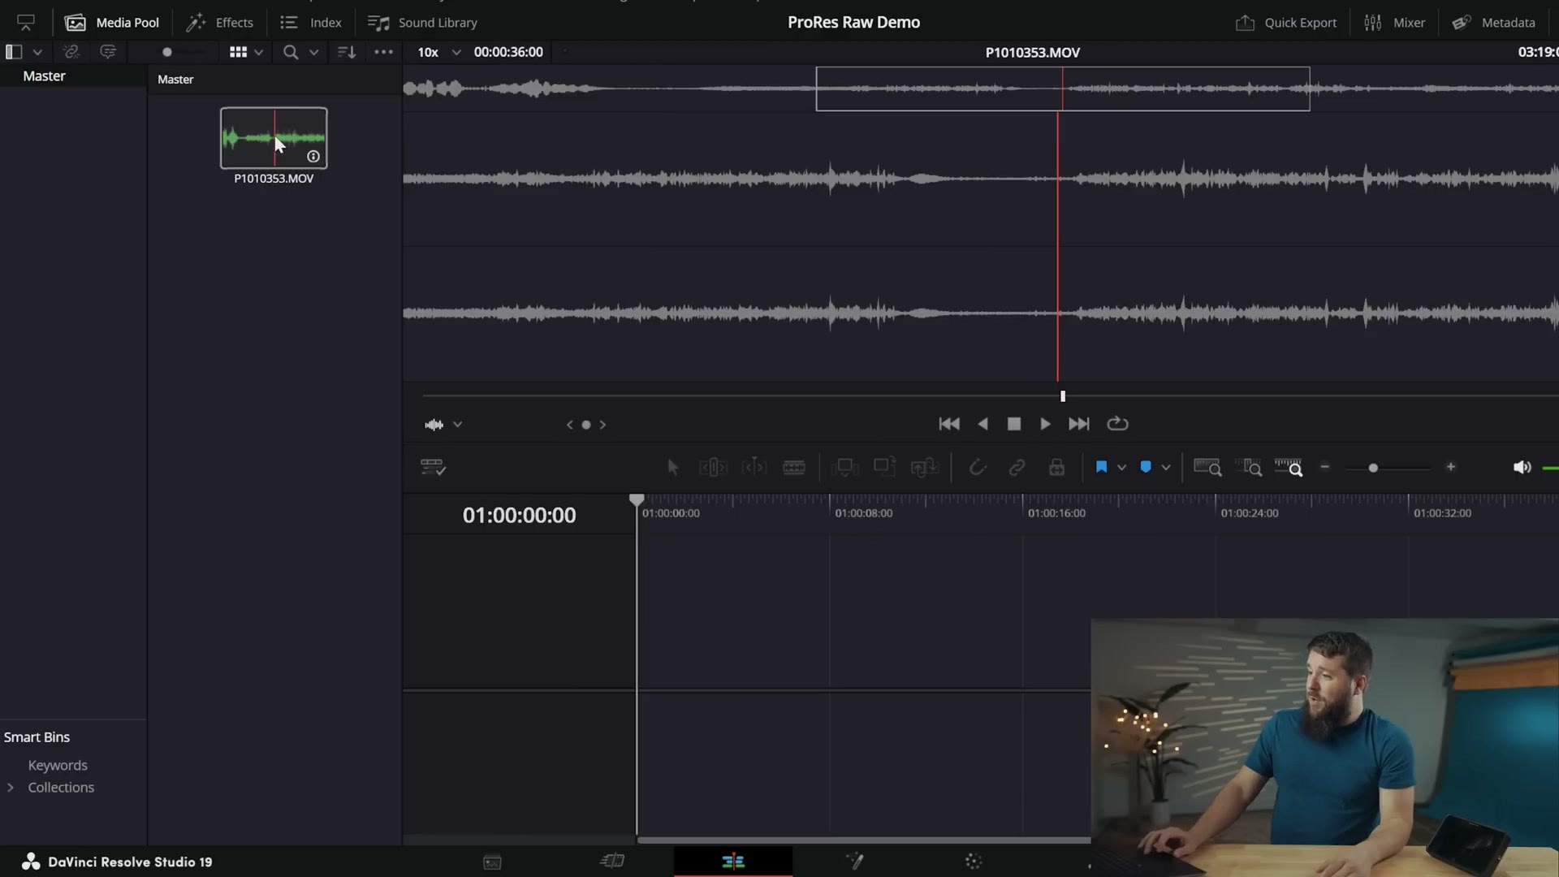Screen dimensions: 1559x877
Task: Click the Custom Zoom icon
Action: pyautogui.click(x=1289, y=467)
